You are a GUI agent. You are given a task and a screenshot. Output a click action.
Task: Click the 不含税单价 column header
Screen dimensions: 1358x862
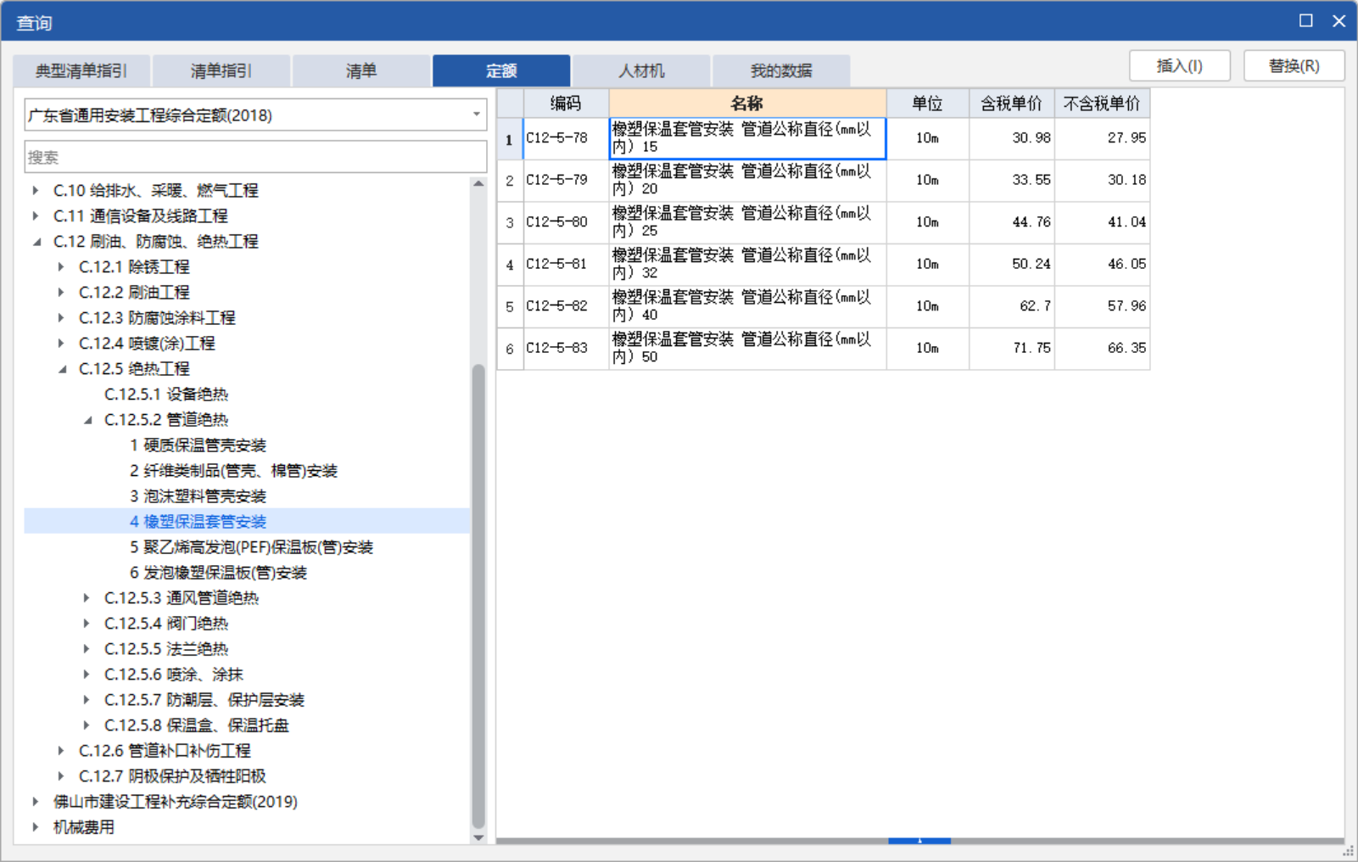[x=1102, y=104]
